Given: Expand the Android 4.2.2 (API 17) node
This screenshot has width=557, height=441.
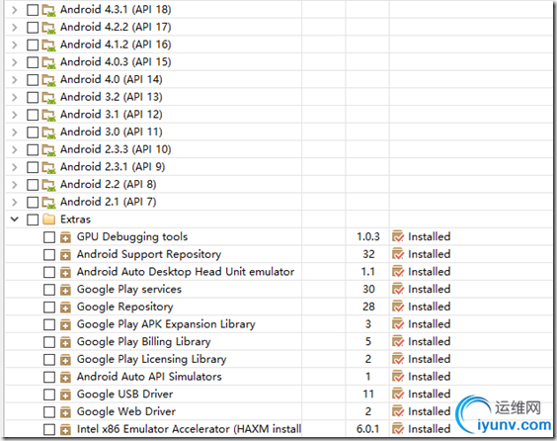Looking at the screenshot, I should (x=14, y=28).
